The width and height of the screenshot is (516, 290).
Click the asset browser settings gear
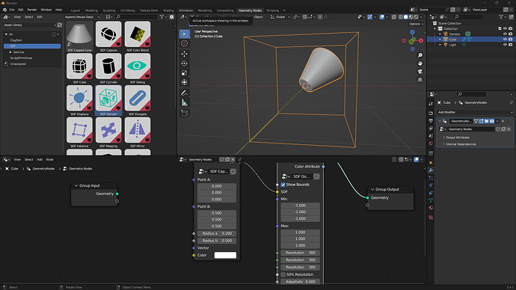tap(172, 16)
